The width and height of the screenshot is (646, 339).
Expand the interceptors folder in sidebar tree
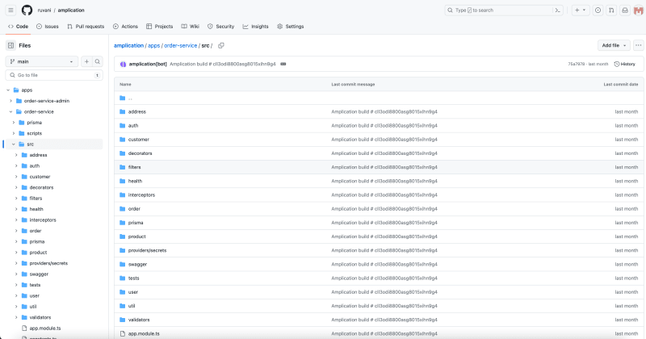click(x=16, y=220)
